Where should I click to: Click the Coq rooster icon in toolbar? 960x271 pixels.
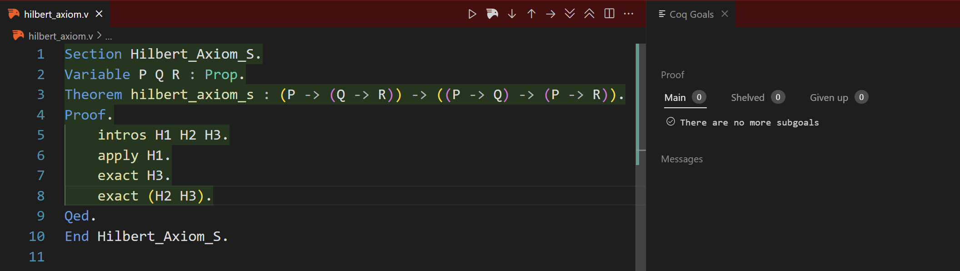492,14
